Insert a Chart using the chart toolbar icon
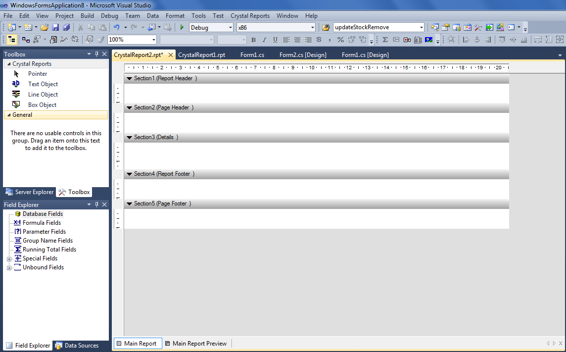The height and width of the screenshot is (352, 566). 419,39
